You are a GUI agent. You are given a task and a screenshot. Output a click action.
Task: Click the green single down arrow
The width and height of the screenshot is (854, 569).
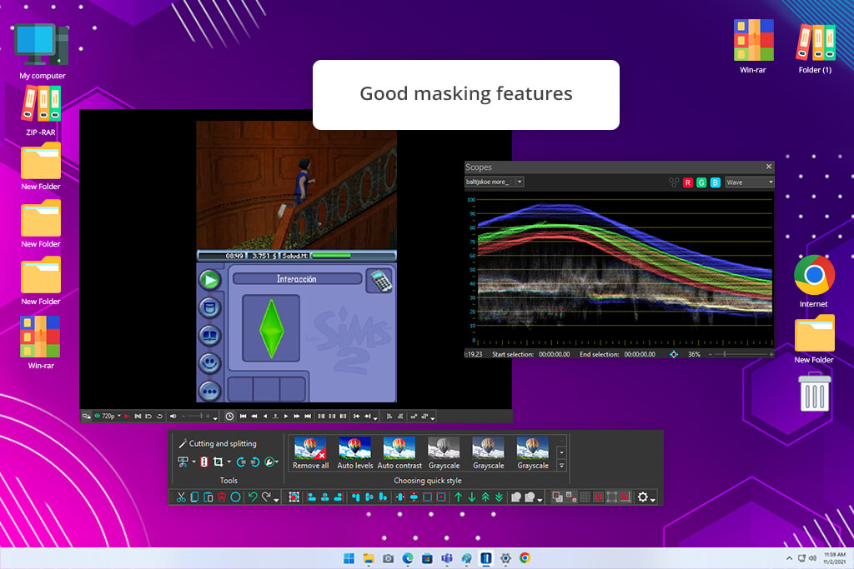click(x=472, y=497)
